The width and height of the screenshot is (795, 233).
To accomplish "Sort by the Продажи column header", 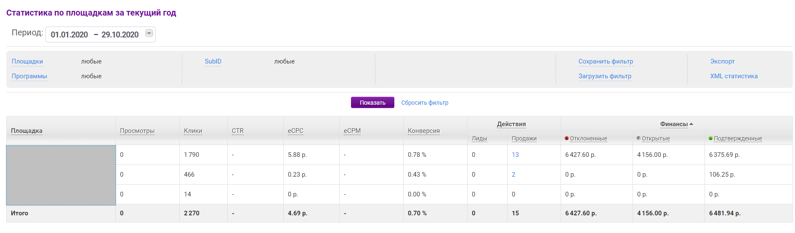I will [x=524, y=138].
